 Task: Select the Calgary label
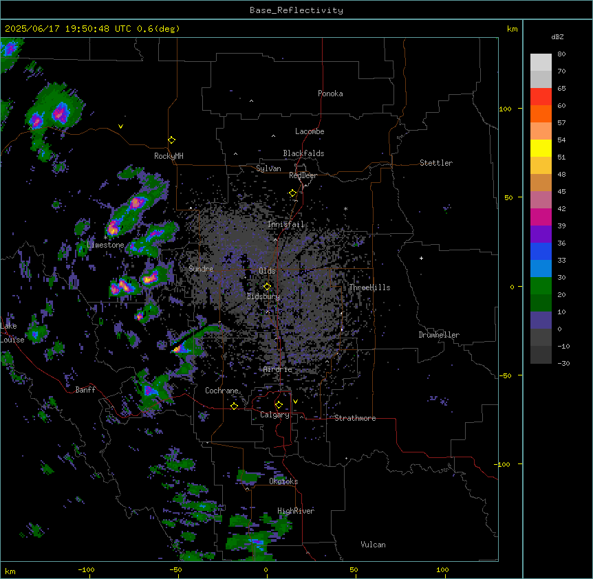point(274,415)
